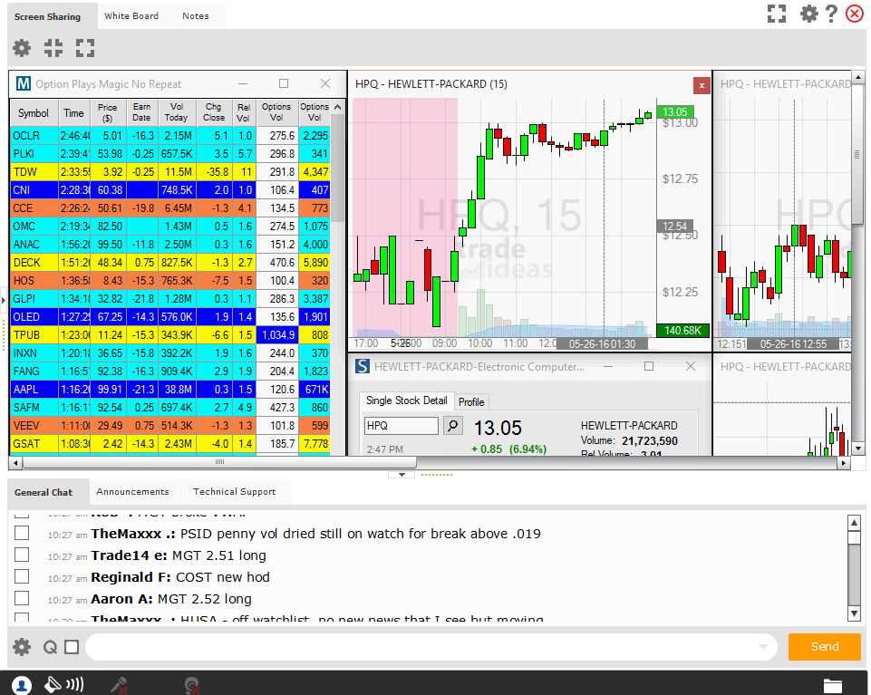Screen dimensions: 871x695
Task: Click shared screen horizontal scroll right arrow
Action: point(844,462)
